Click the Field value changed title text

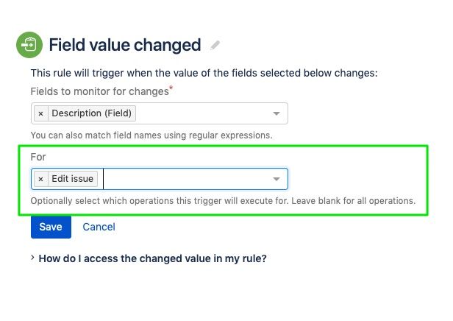[x=125, y=45]
